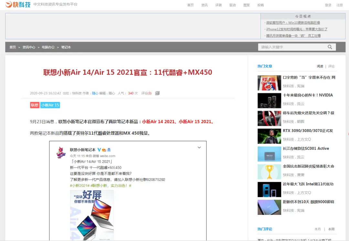Expand the Weibo post chevron menu

tap(199, 147)
